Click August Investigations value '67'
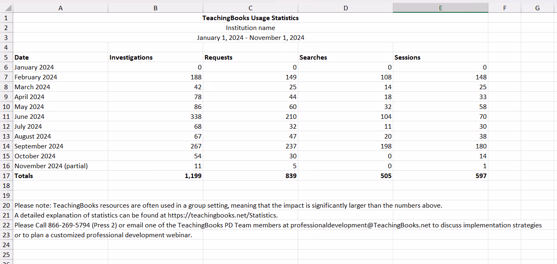 click(x=155, y=137)
